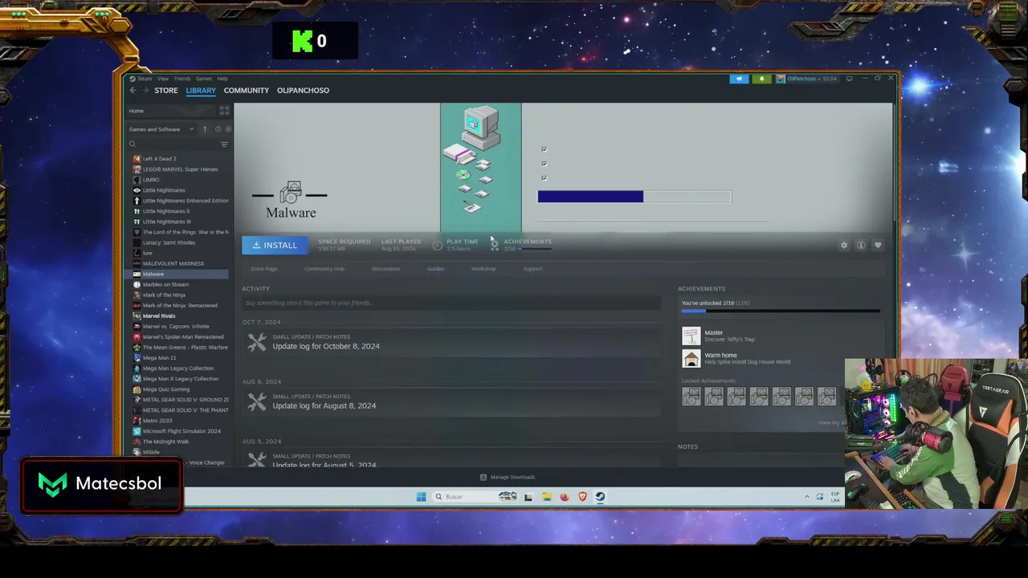Switch to the COMMUNITY tab
The width and height of the screenshot is (1028, 578).
[247, 91]
